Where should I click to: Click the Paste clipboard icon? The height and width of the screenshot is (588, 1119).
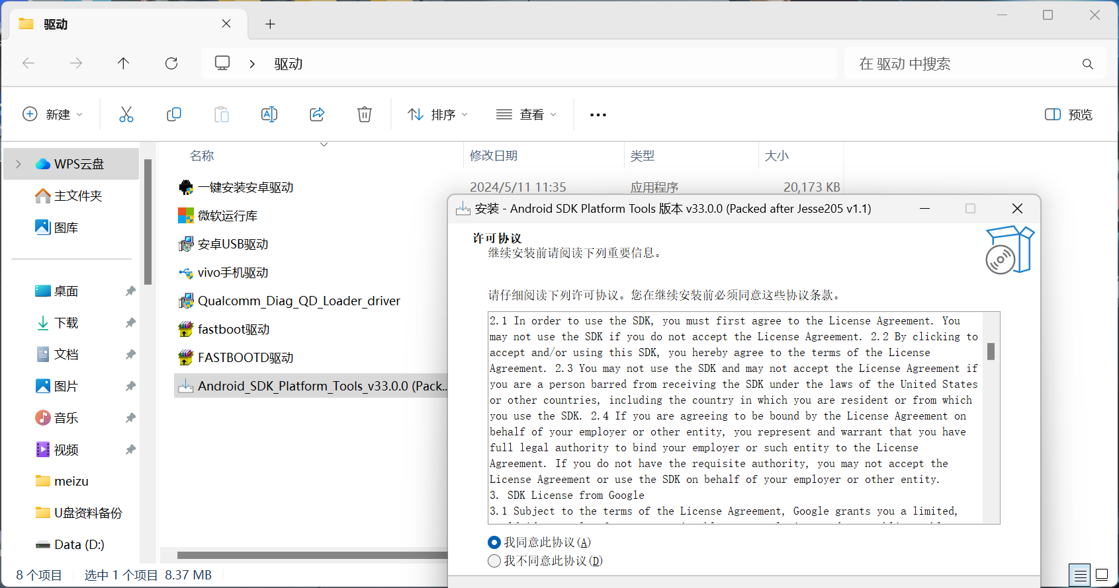[x=222, y=114]
